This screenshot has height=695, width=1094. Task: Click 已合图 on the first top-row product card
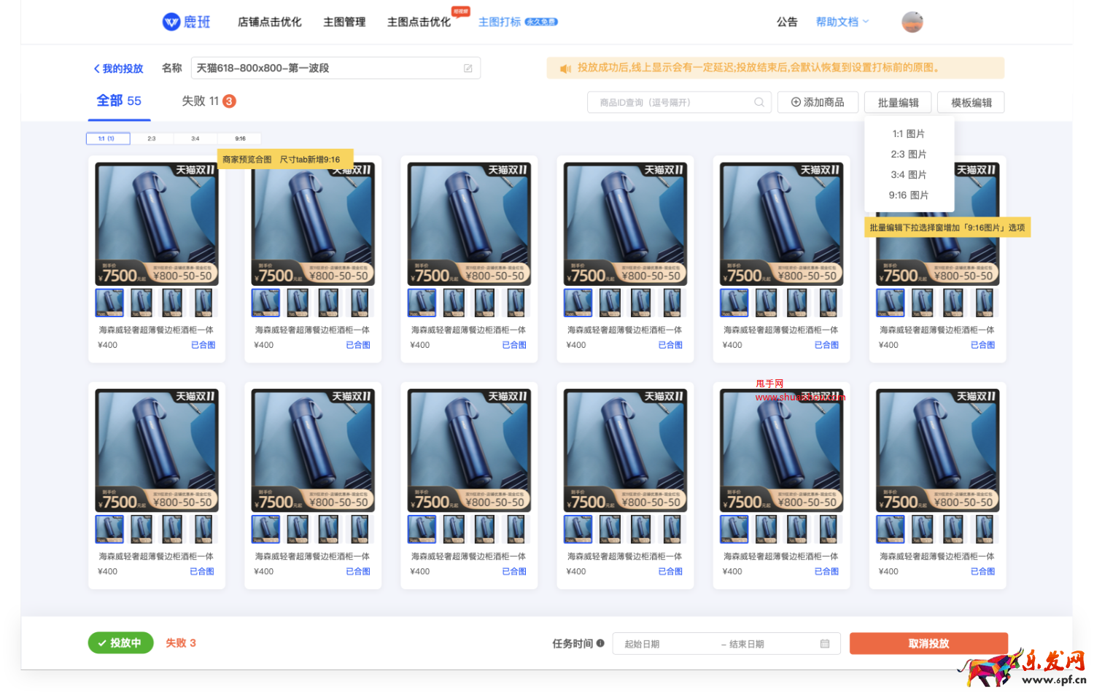click(x=203, y=345)
